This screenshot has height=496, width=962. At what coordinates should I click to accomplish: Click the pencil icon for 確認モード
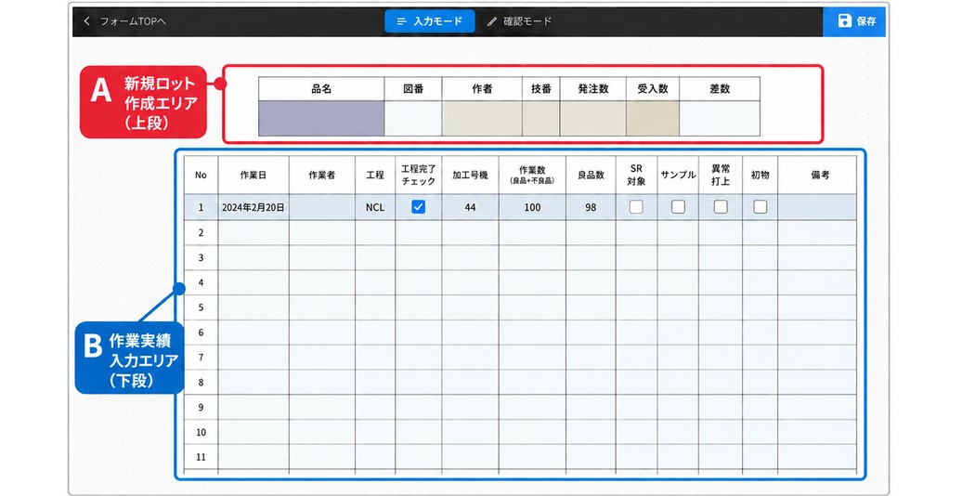coord(492,21)
